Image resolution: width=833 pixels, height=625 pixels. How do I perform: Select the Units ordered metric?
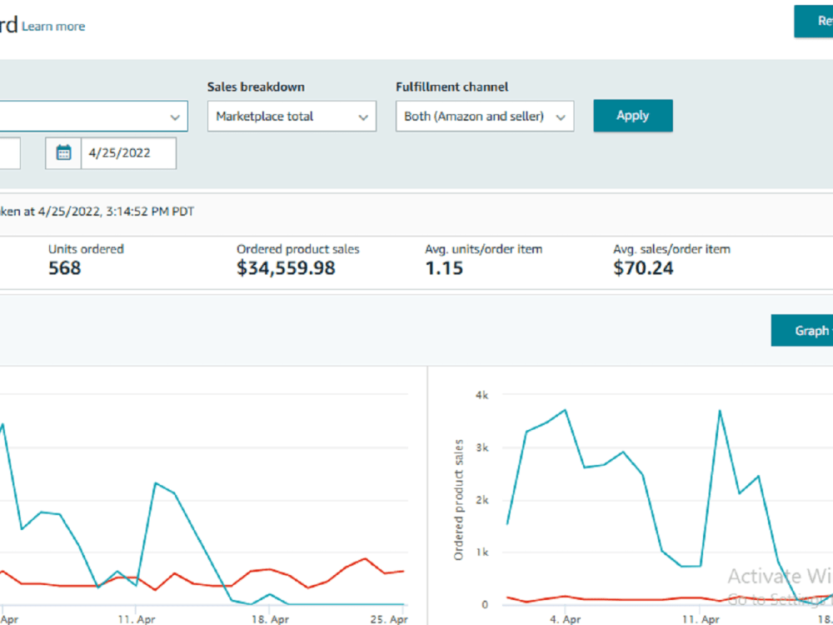click(86, 260)
